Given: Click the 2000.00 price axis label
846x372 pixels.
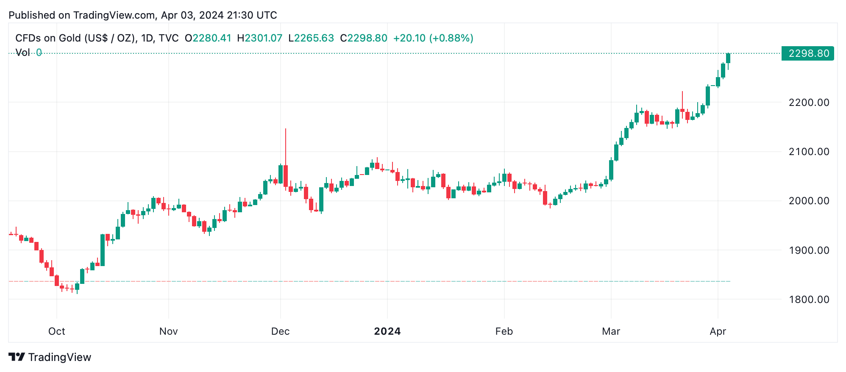Looking at the screenshot, I should tap(809, 201).
